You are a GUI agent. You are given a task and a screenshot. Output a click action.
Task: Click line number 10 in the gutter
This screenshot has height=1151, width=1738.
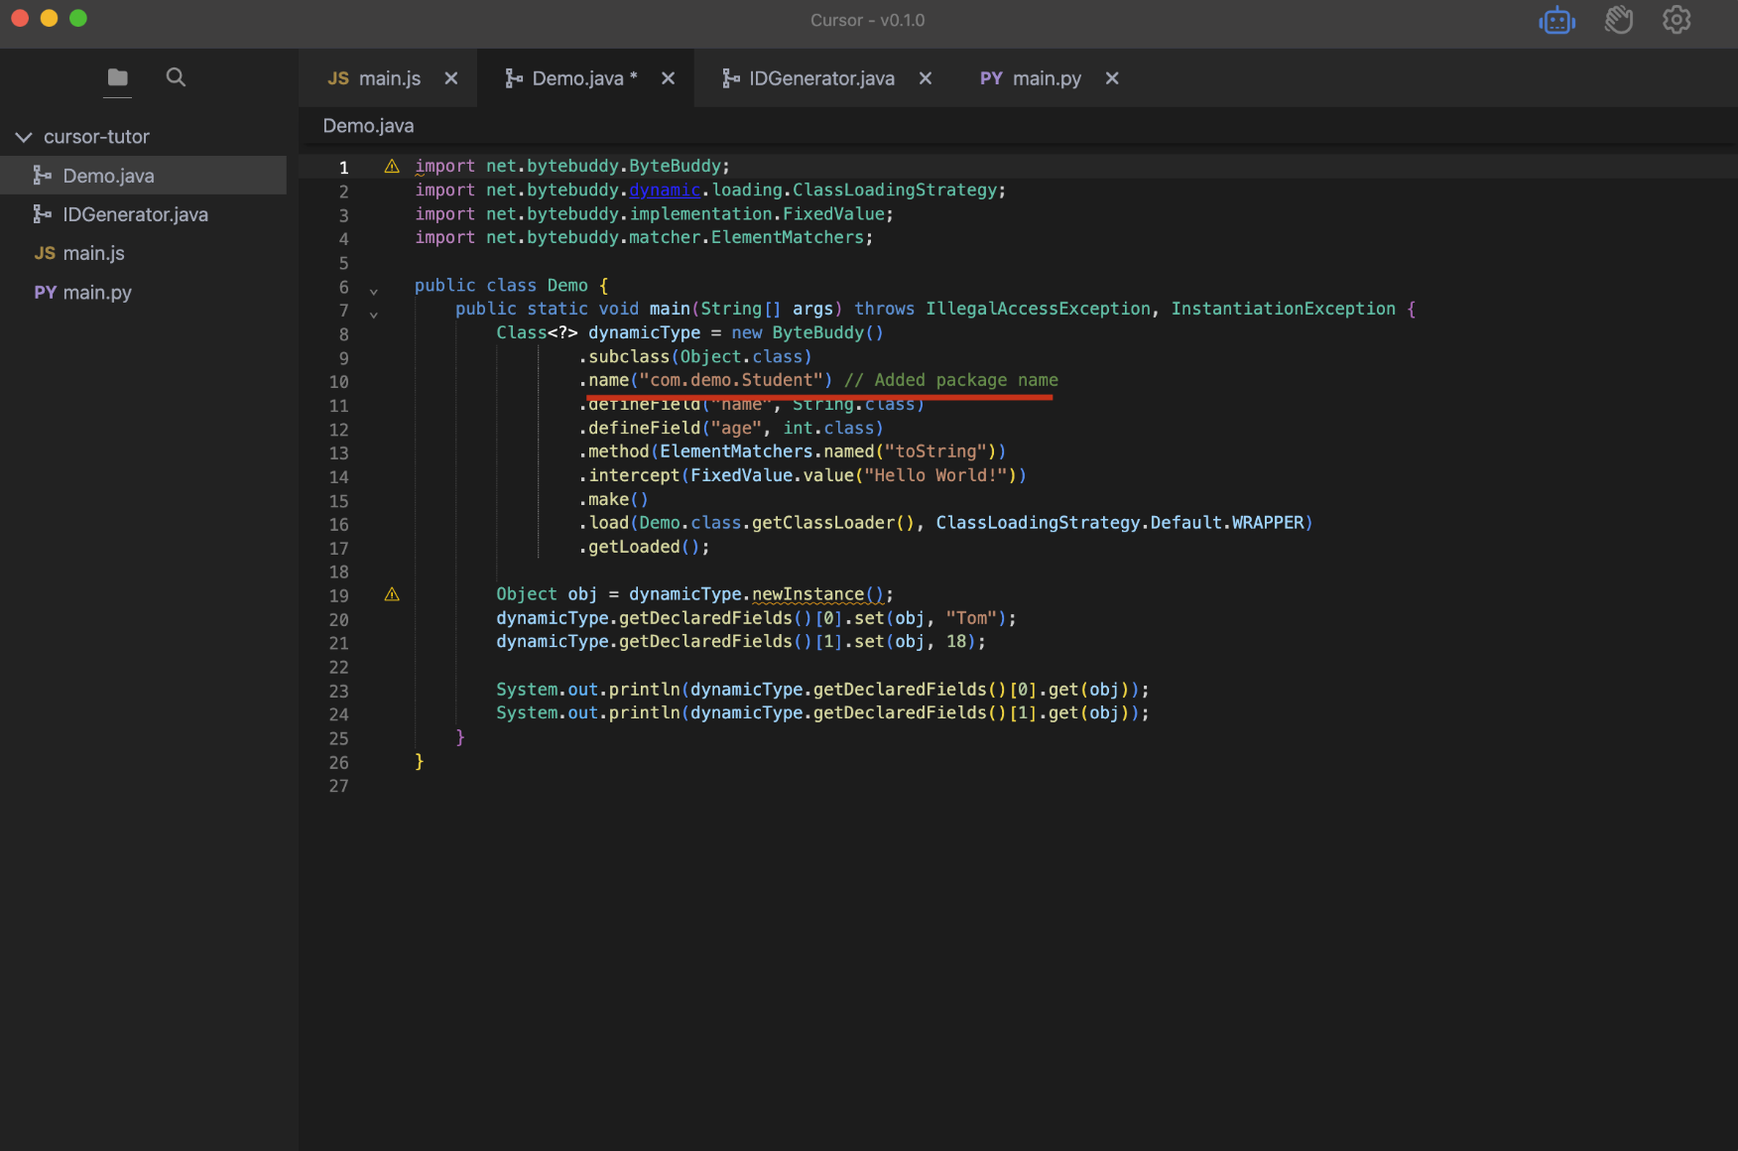[338, 382]
